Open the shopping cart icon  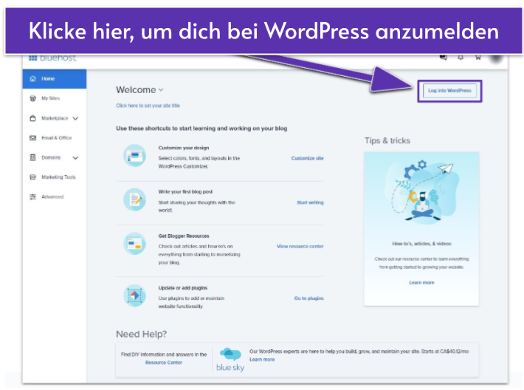[x=478, y=58]
